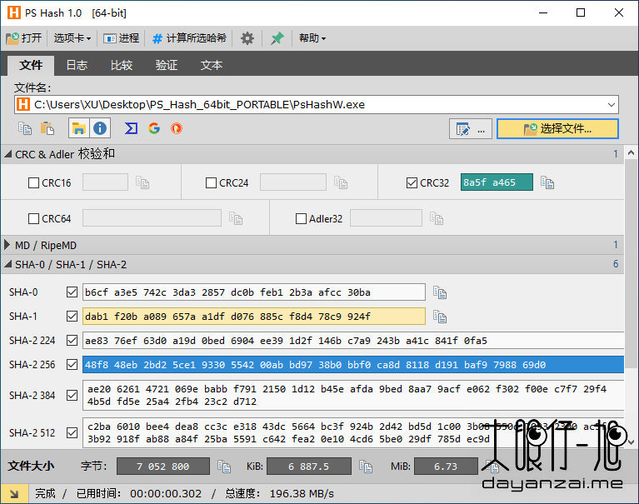Screen dimensions: 639x504
Task: Copy the KiB file size icon
Action: click(x=366, y=467)
